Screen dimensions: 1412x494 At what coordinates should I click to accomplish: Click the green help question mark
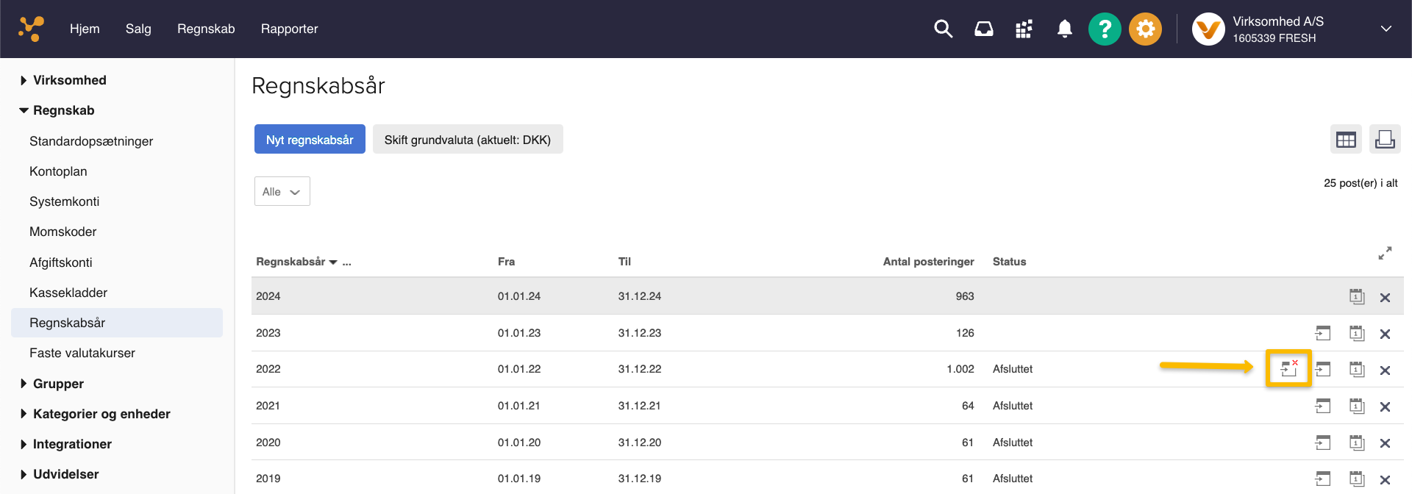(x=1105, y=29)
